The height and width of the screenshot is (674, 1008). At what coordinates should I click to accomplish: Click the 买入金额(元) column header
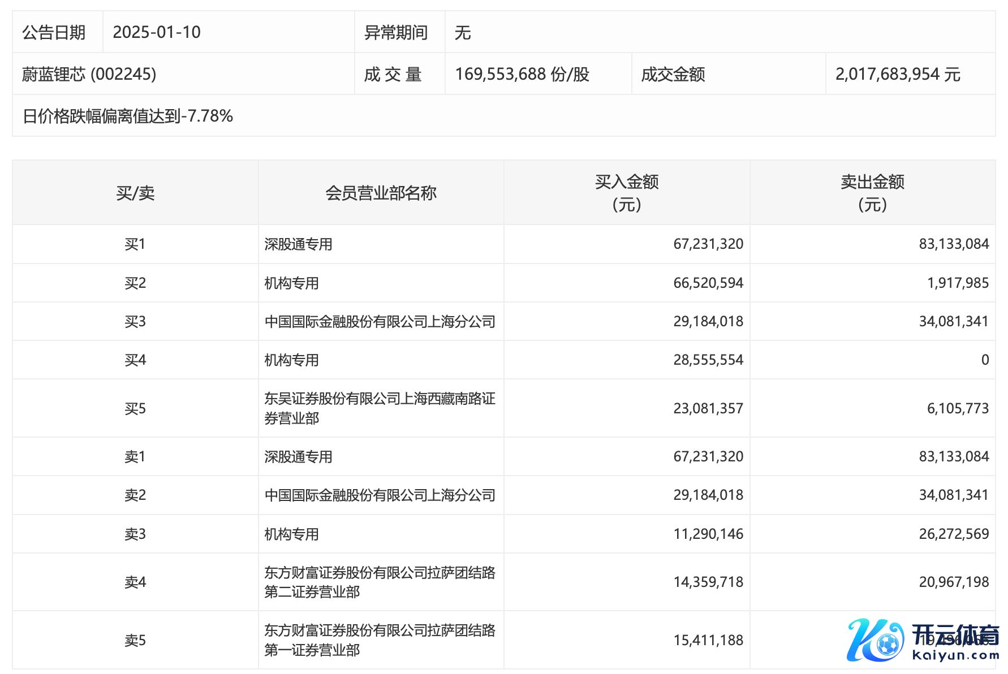[626, 193]
